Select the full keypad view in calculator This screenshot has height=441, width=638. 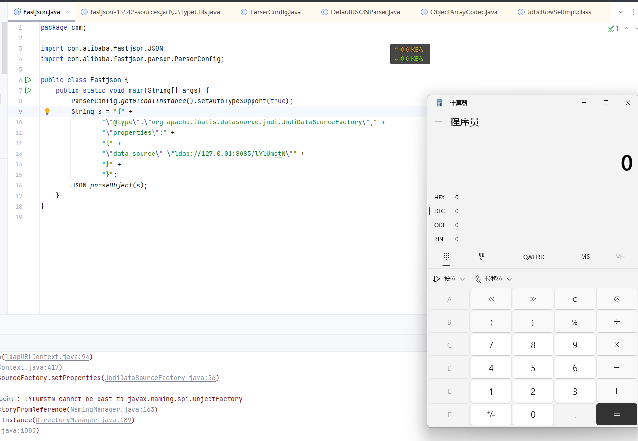[x=446, y=257]
